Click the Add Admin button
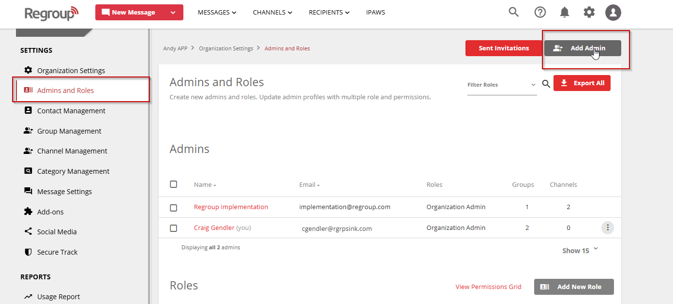Image resolution: width=673 pixels, height=304 pixels. [x=583, y=48]
